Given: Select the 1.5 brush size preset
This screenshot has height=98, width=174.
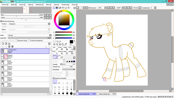Looking at the screenshot, I should (x=67, y=82).
